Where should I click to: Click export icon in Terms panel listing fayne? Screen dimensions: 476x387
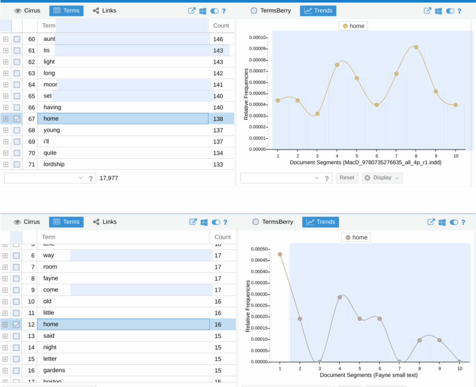click(x=192, y=223)
